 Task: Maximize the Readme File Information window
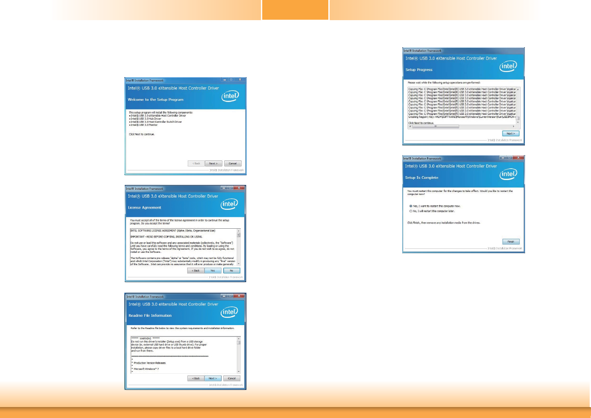point(231,296)
